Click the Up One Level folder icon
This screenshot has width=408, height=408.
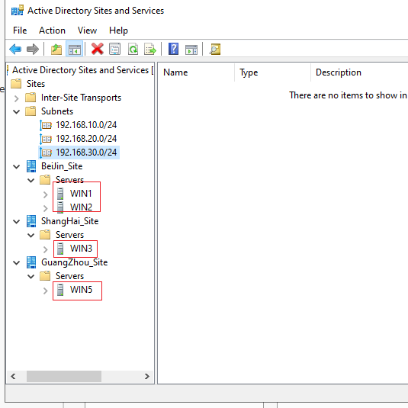56,49
